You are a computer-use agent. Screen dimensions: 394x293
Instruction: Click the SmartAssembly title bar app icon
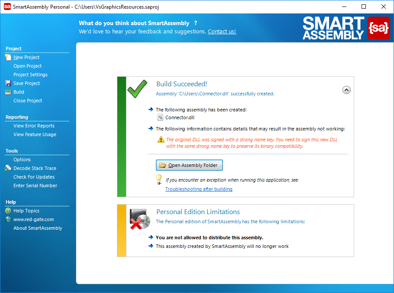(x=7, y=7)
